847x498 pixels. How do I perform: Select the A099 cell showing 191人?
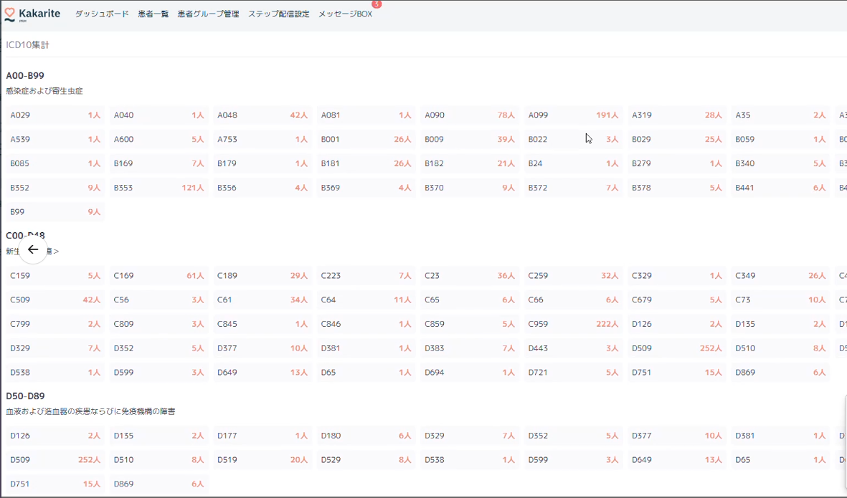pos(574,115)
